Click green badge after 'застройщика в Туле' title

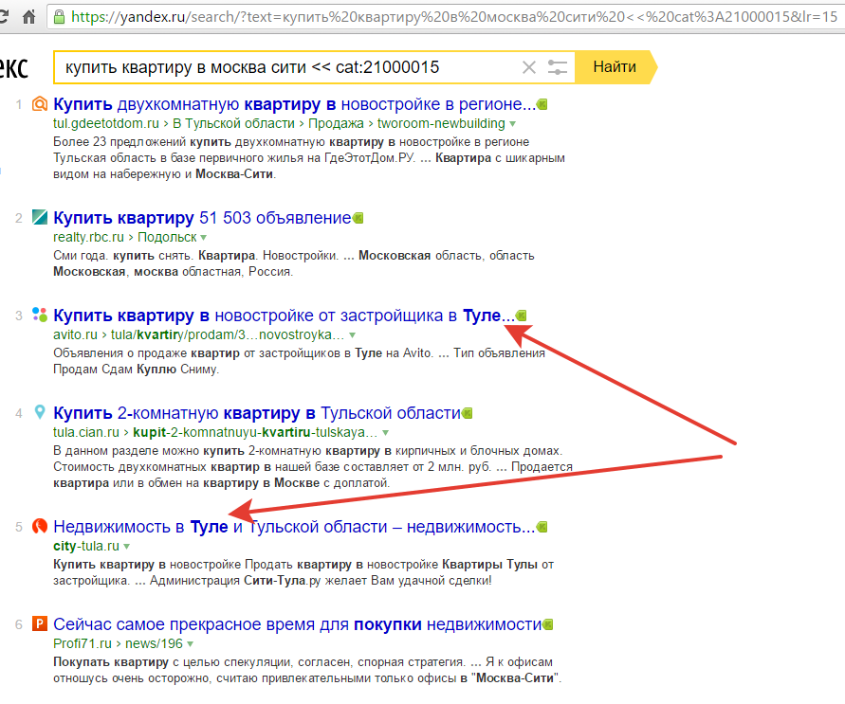(x=521, y=316)
